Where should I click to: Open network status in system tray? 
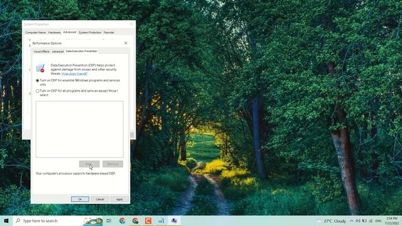371,221
